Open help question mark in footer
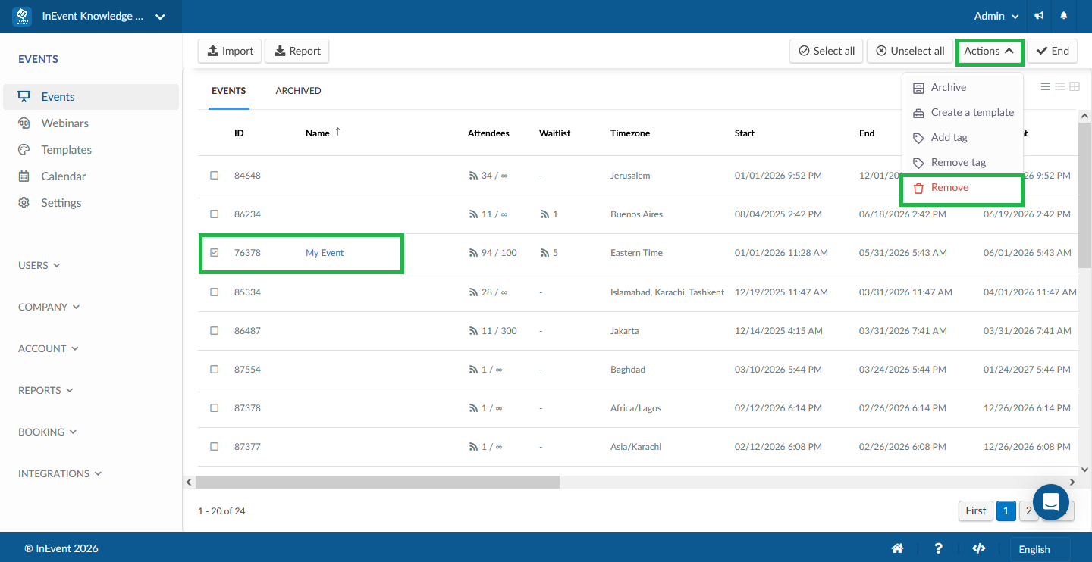The image size is (1092, 562). [938, 548]
